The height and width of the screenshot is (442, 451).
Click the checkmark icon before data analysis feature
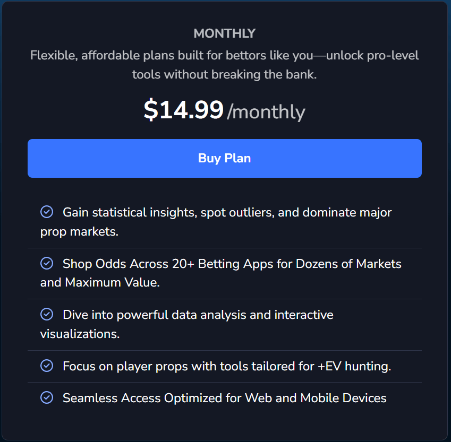pos(47,315)
